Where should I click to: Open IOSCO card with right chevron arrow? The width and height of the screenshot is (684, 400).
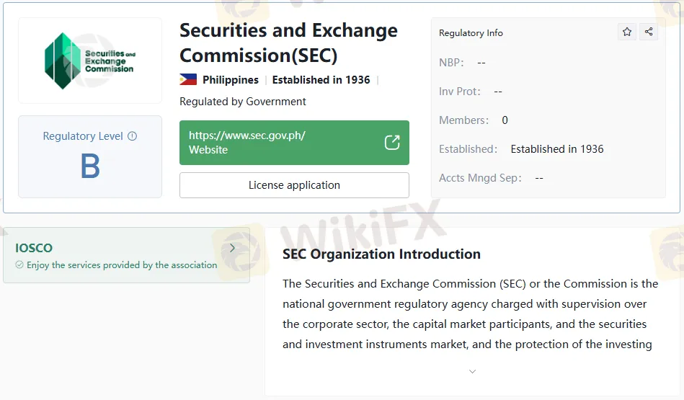(x=232, y=248)
